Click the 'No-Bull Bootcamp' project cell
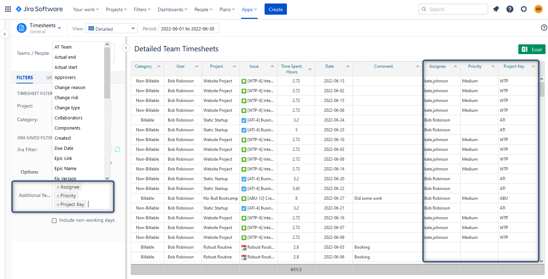Screen dimensions: 548x279 tap(221, 198)
